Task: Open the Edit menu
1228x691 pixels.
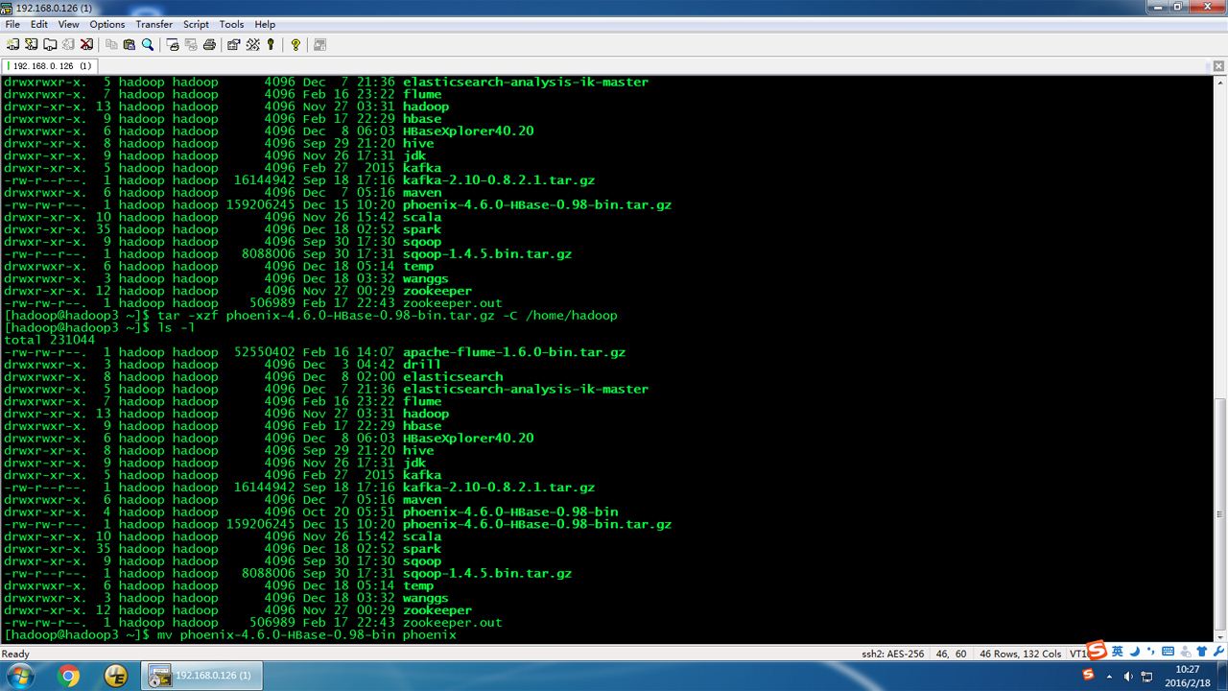Action: (x=39, y=24)
